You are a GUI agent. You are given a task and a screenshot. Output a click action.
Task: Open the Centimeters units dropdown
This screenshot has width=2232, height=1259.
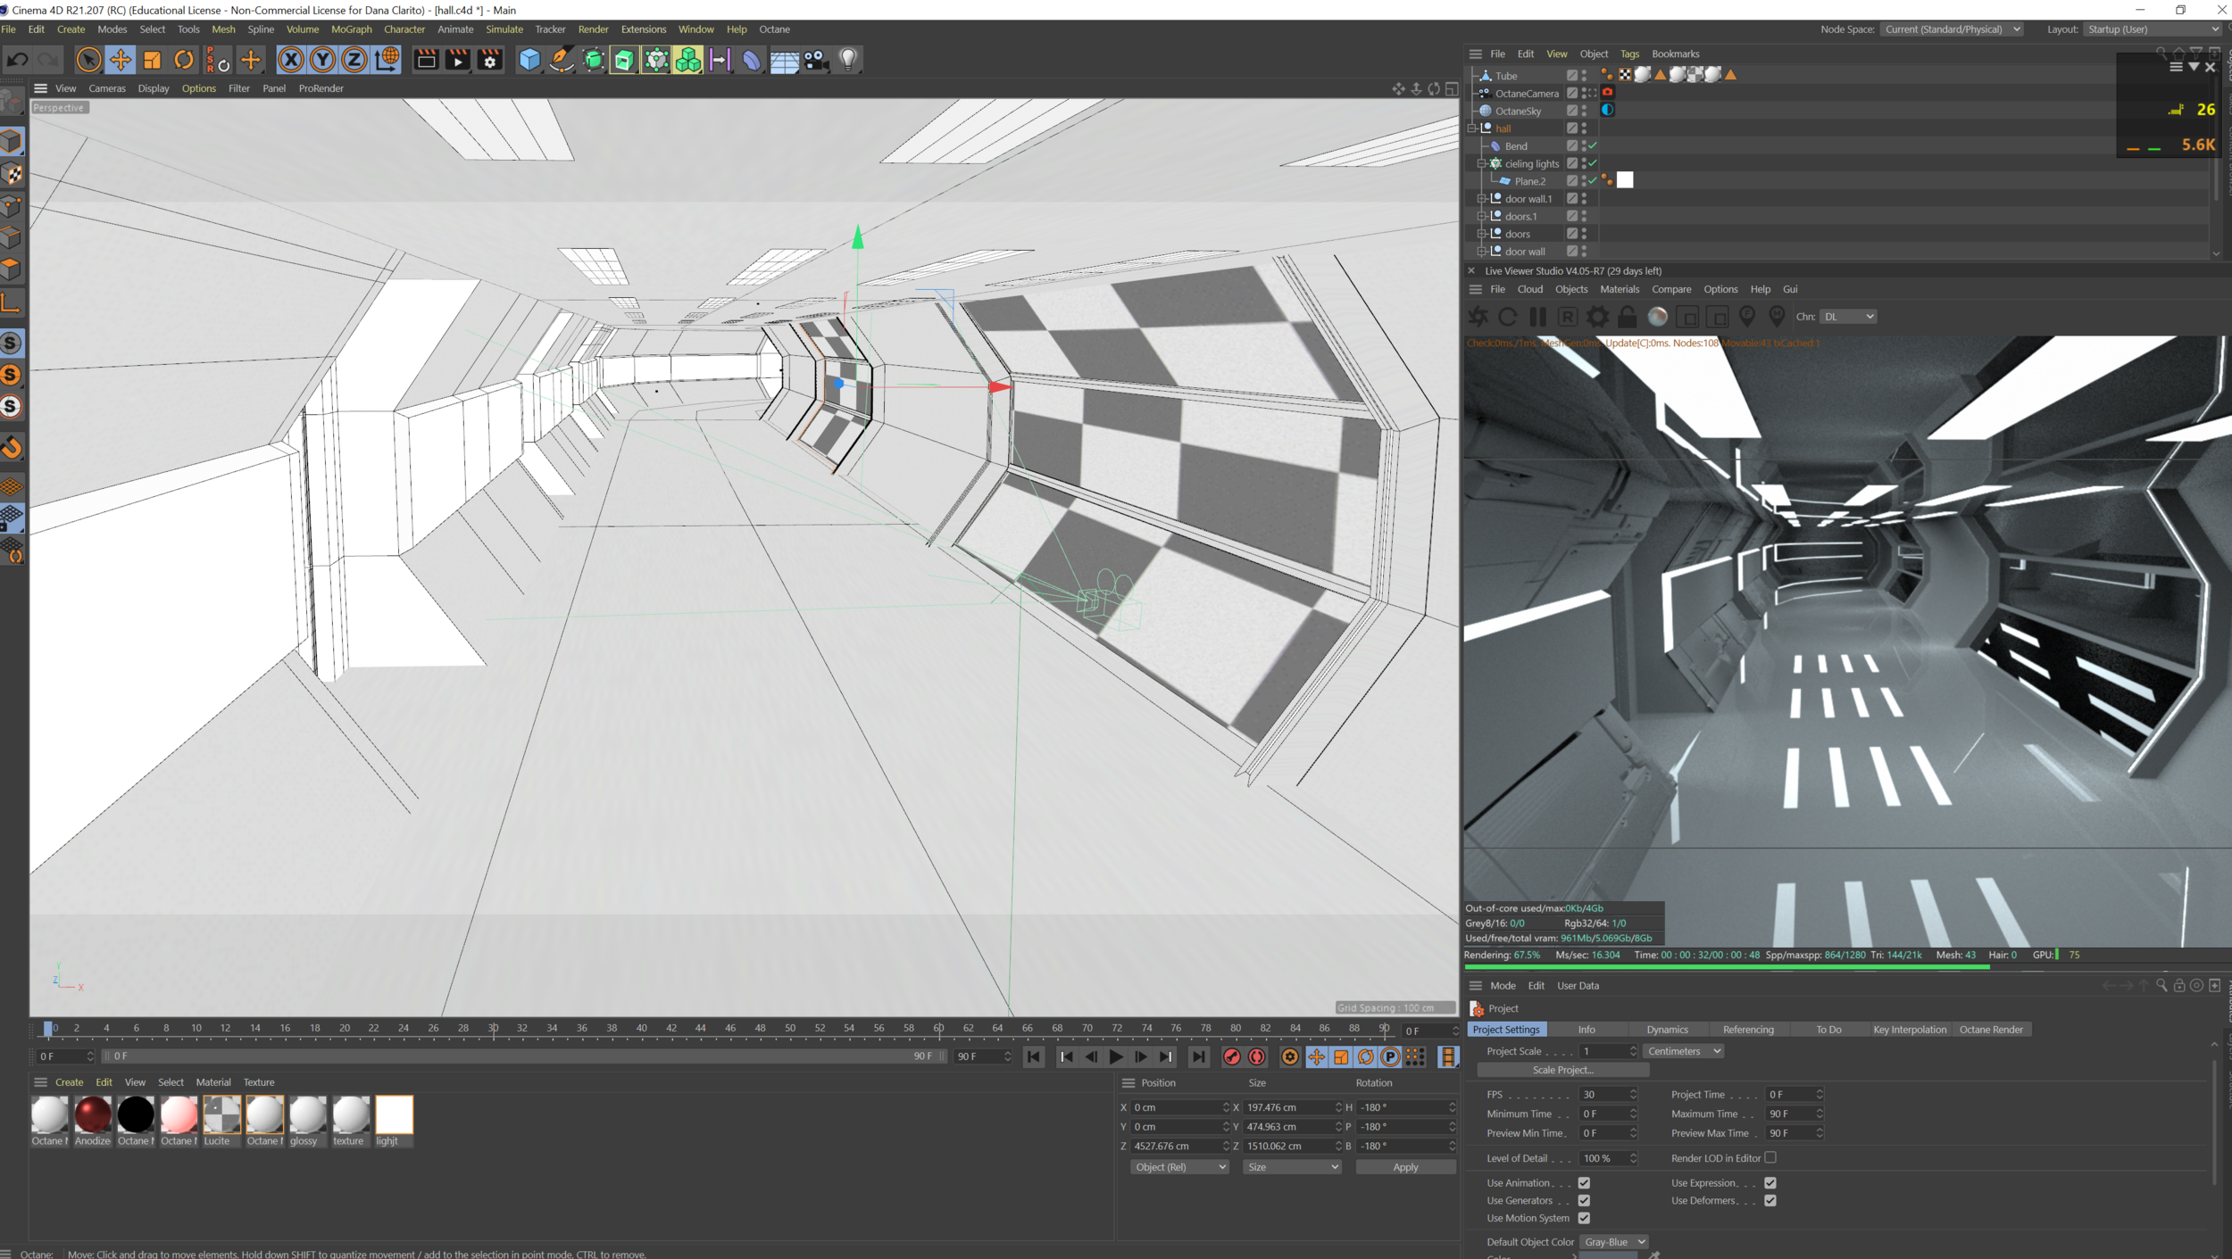tap(1682, 1050)
